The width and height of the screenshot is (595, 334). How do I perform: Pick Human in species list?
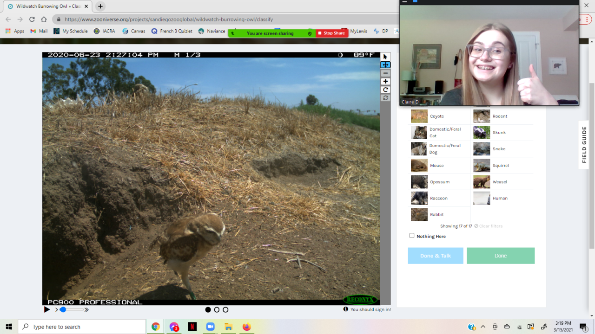tap(503, 198)
